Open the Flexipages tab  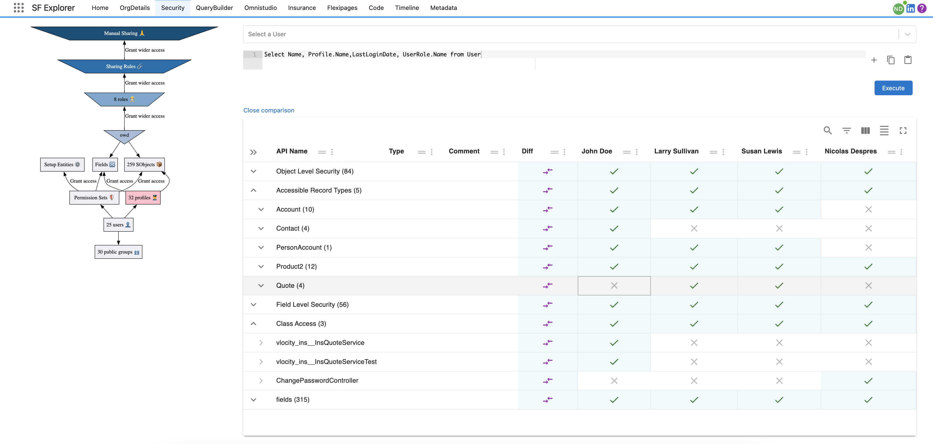click(342, 8)
